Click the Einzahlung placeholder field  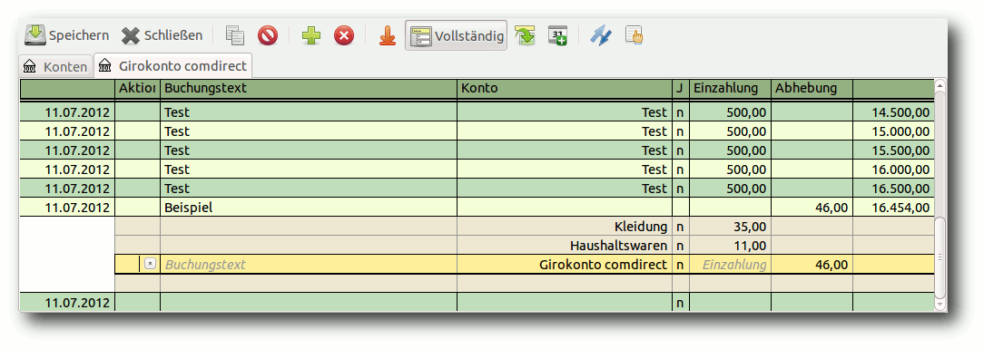(x=730, y=265)
